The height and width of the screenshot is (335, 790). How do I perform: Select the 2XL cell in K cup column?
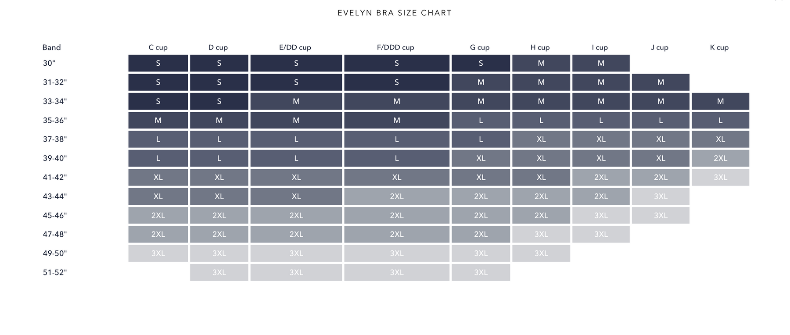pos(720,158)
